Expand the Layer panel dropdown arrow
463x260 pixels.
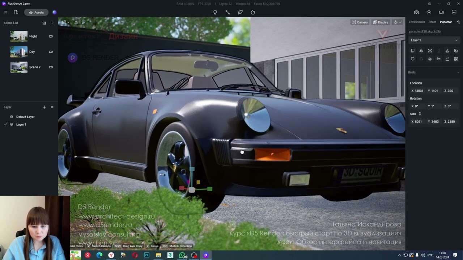(x=52, y=107)
